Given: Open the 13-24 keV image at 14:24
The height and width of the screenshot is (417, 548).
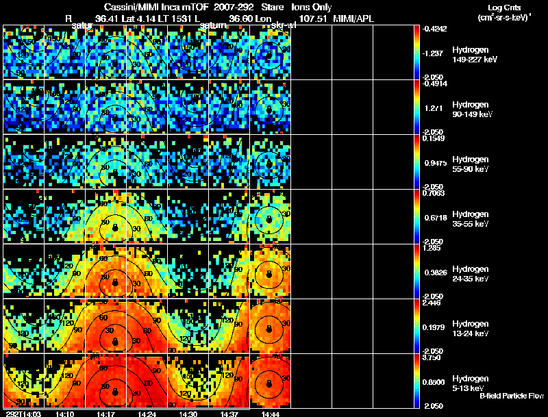Looking at the screenshot, I should coord(147,326).
